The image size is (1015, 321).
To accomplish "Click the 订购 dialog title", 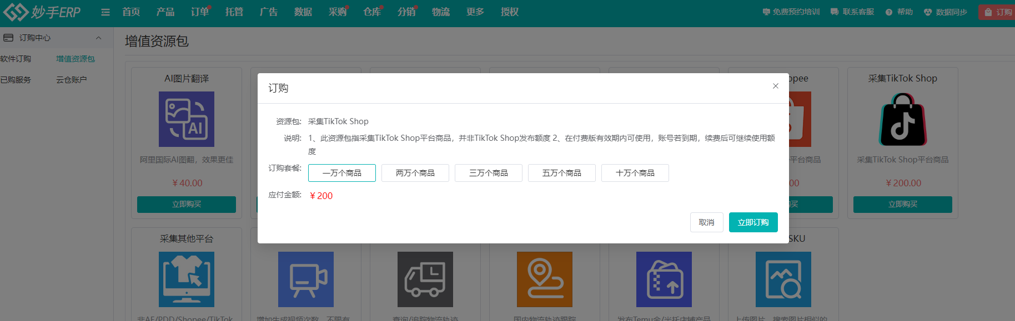I will click(278, 88).
